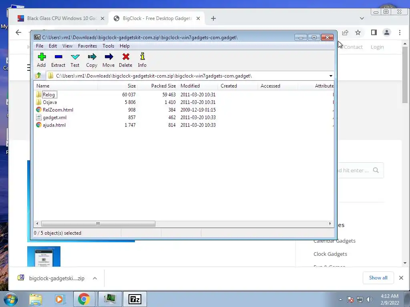The height and width of the screenshot is (307, 410).
Task: Open the Windows Start menu
Action: (10, 299)
